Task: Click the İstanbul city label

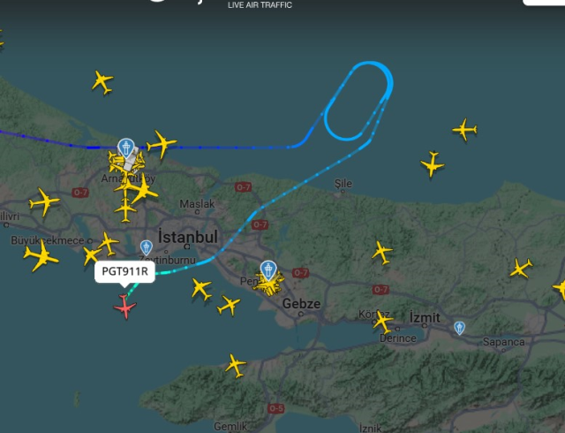Action: [188, 238]
